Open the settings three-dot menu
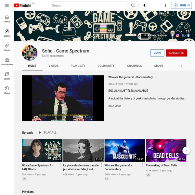Viewport: 195px width, 195px height. tap(165, 6)
